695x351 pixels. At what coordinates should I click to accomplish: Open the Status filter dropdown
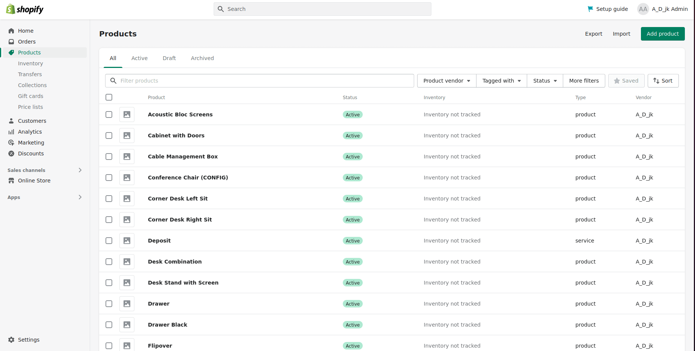[x=545, y=81]
